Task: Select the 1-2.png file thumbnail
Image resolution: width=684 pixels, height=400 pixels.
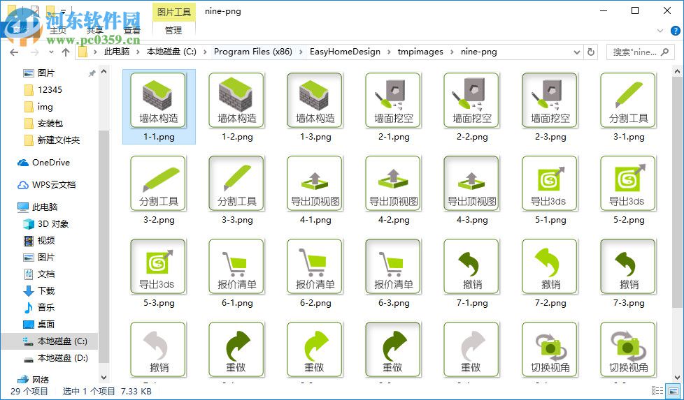Action: click(237, 100)
